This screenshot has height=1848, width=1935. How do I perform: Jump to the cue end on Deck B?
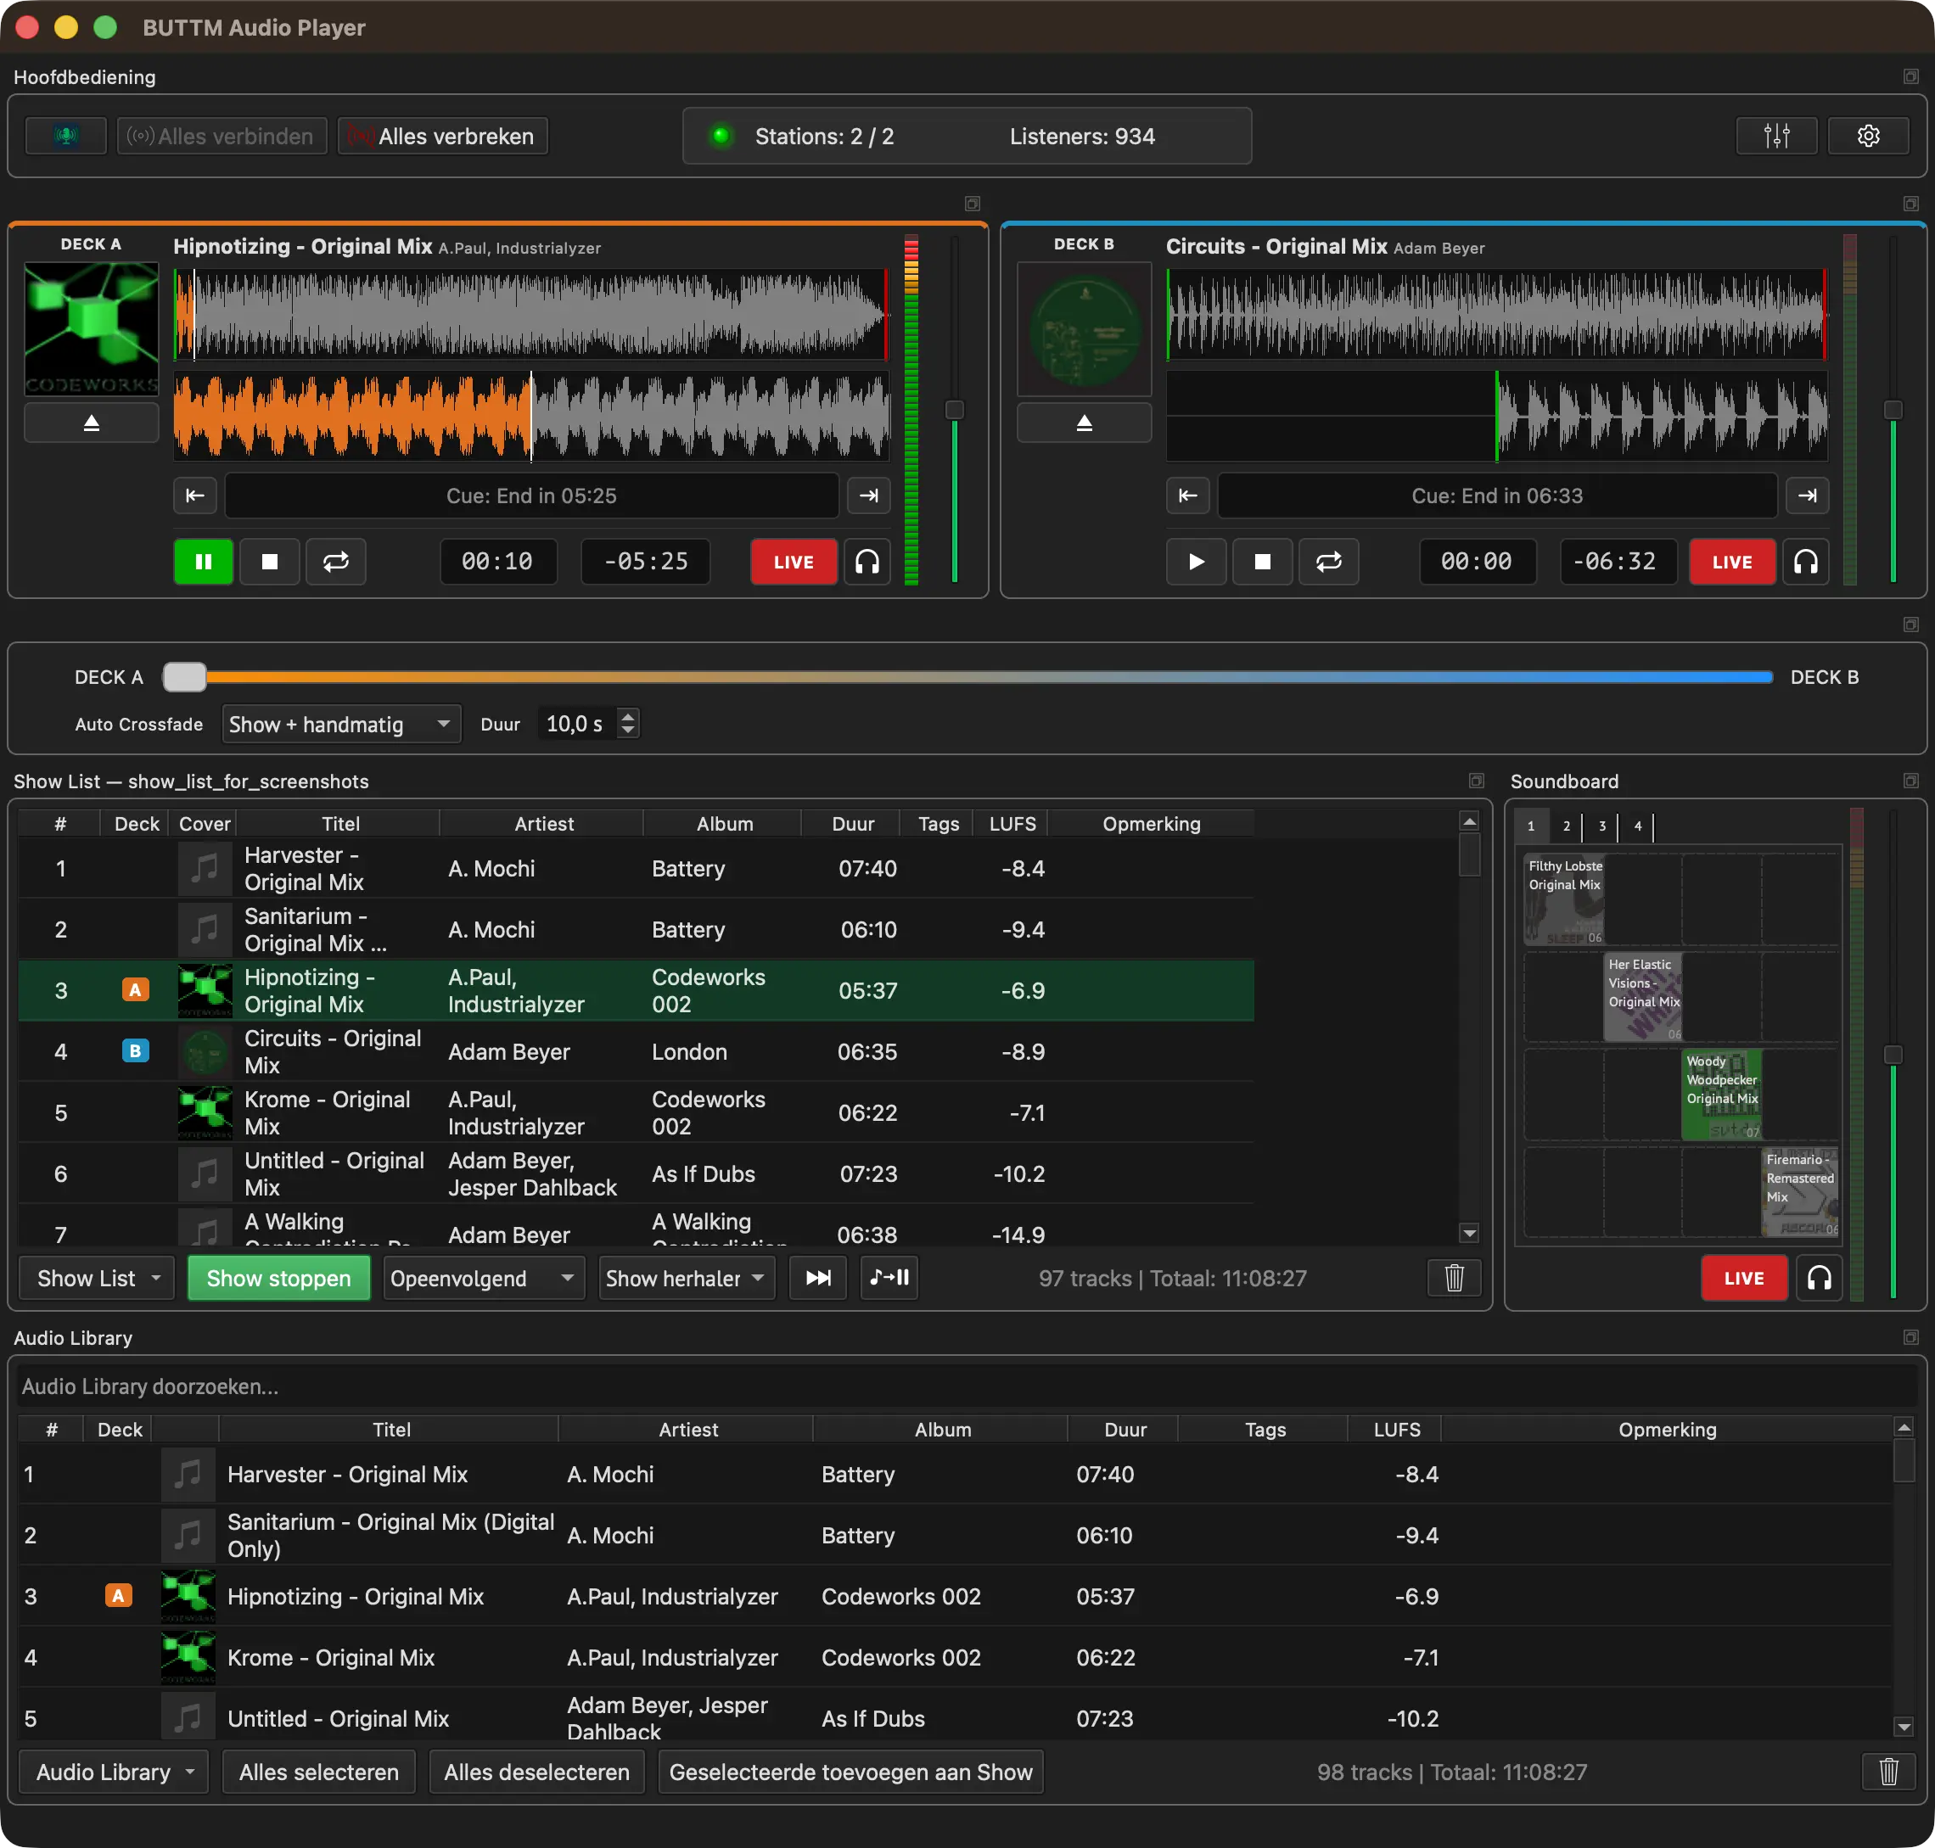(1808, 496)
